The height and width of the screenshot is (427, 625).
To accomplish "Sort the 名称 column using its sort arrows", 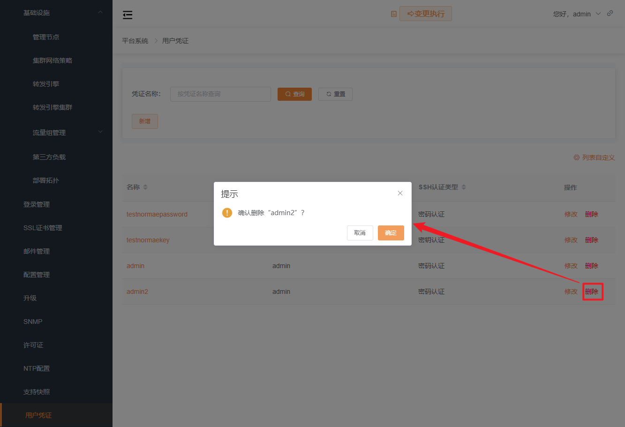I will (144, 187).
